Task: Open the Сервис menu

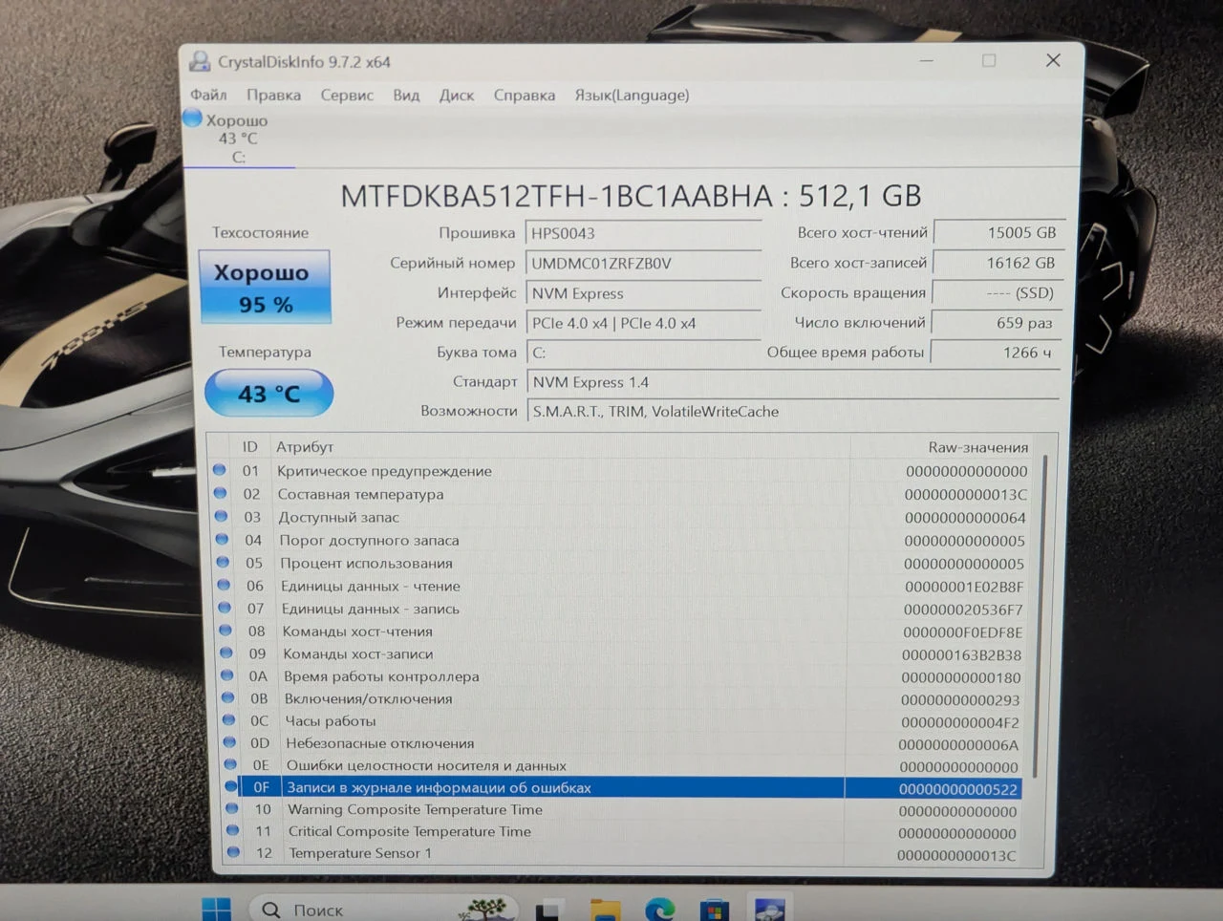Action: pos(347,95)
